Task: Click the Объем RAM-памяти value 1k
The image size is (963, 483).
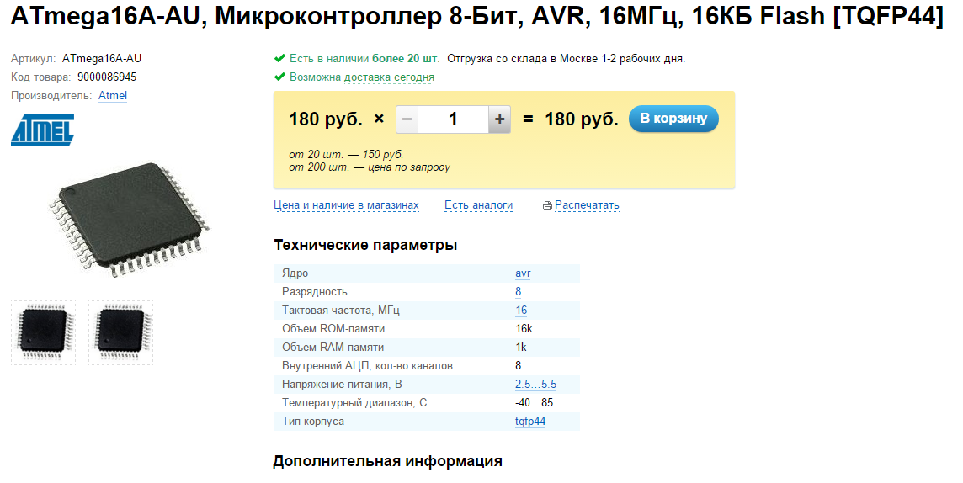Action: (521, 348)
